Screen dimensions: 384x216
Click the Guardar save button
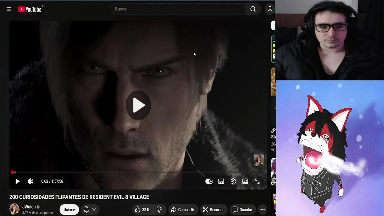pyautogui.click(x=242, y=210)
